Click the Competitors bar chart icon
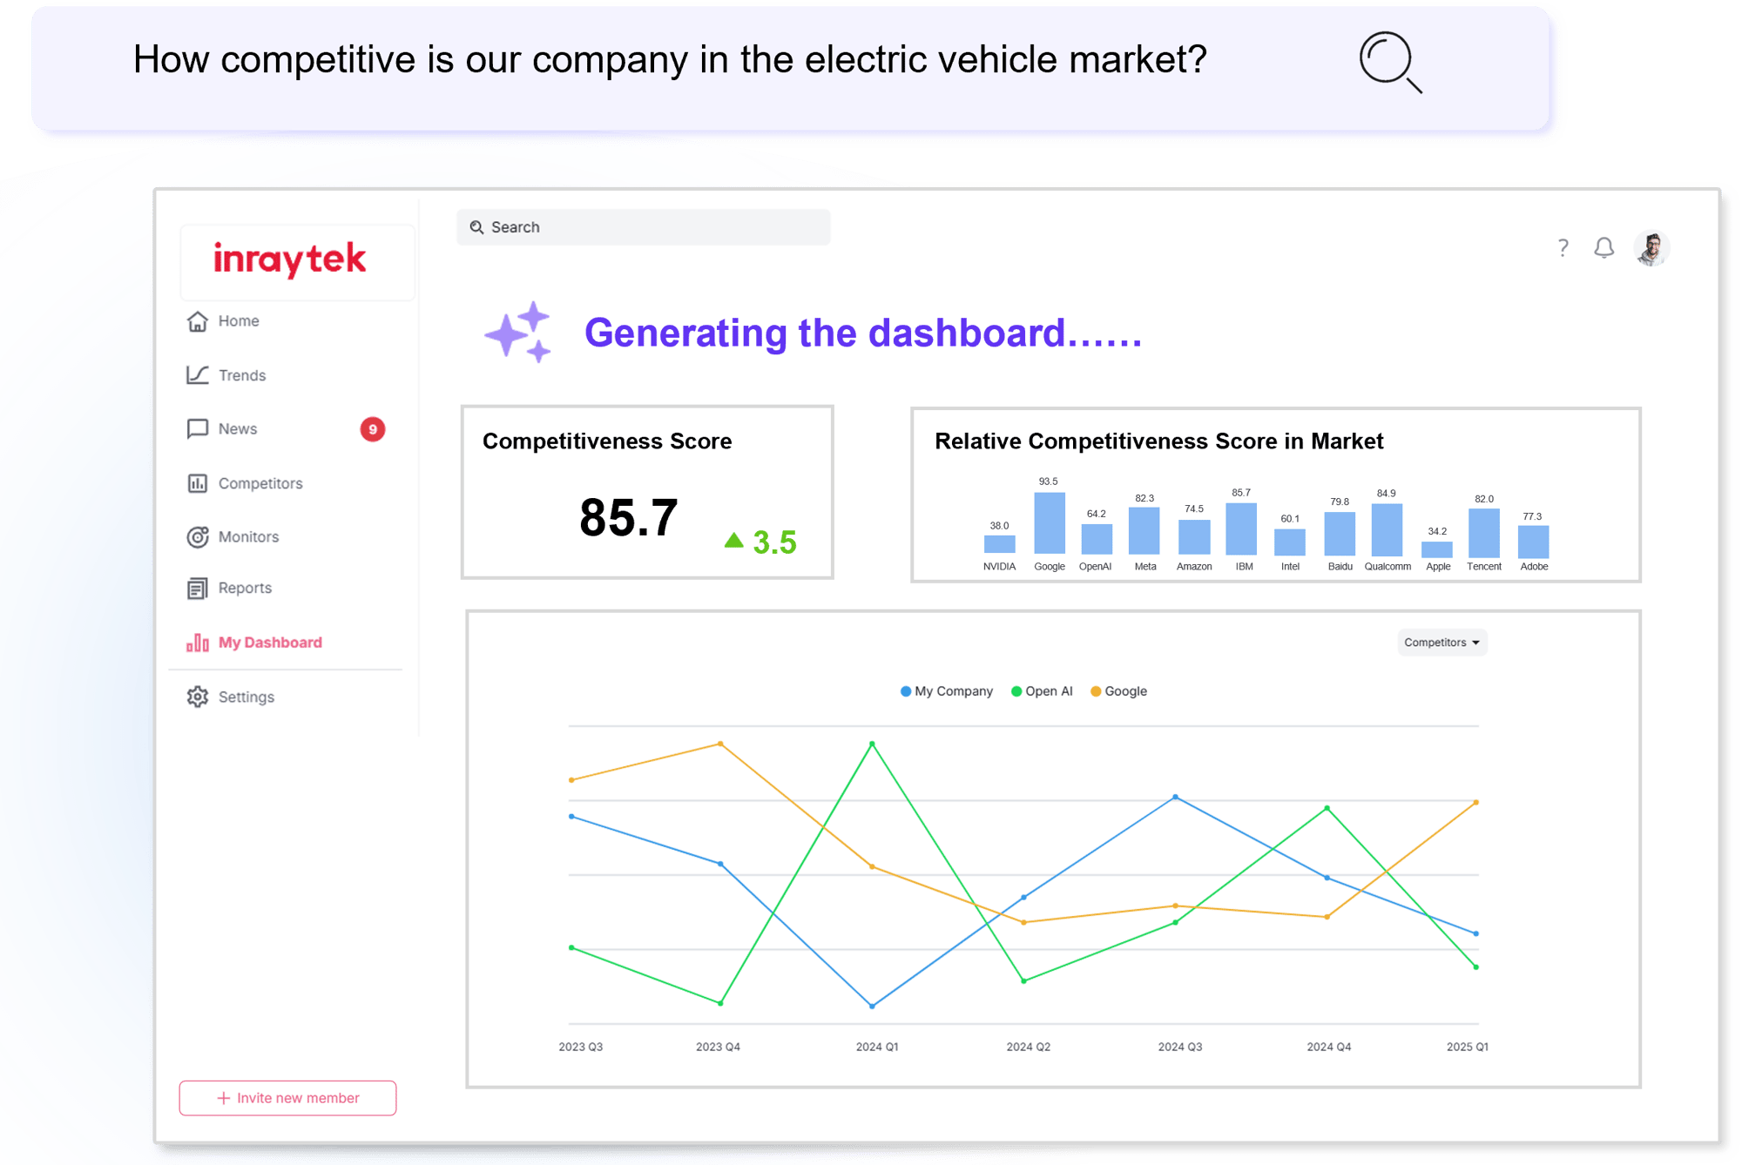The width and height of the screenshot is (1742, 1165). coord(198,483)
